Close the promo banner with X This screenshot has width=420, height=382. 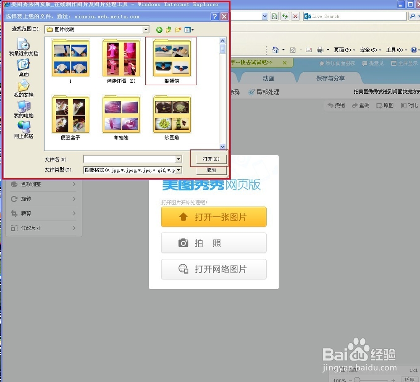click(285, 63)
